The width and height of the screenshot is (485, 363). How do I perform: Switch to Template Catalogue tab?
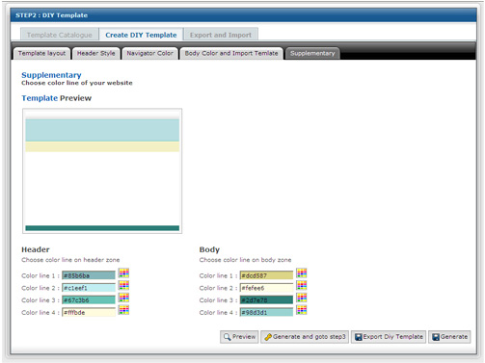pos(60,35)
